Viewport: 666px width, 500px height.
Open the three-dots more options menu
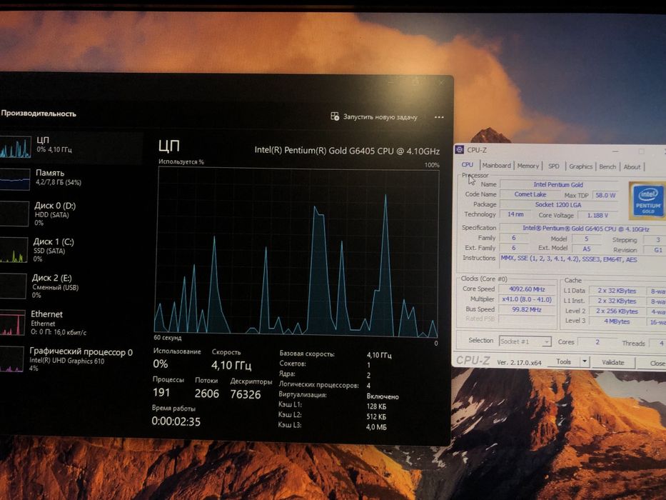click(x=439, y=117)
